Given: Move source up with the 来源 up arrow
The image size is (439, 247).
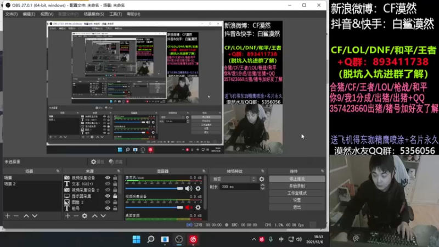Looking at the screenshot, I should [x=94, y=216].
